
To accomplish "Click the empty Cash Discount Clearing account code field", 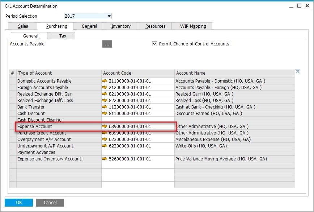I will (x=137, y=120).
